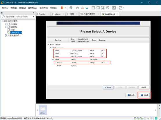Screen dimensions: 161x120
Task: Click the Create button
Action: (x=108, y=88)
